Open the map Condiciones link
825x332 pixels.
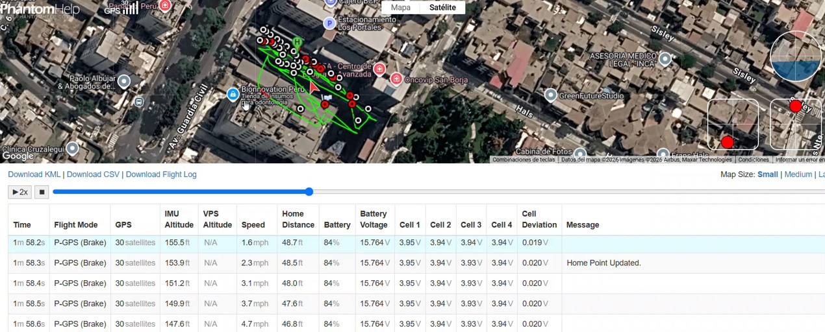point(754,160)
